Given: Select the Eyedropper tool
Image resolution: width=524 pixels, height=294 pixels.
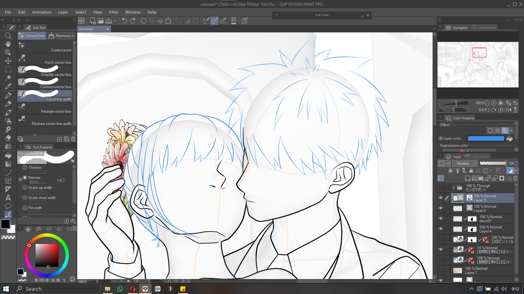Looking at the screenshot, I should 8,86.
